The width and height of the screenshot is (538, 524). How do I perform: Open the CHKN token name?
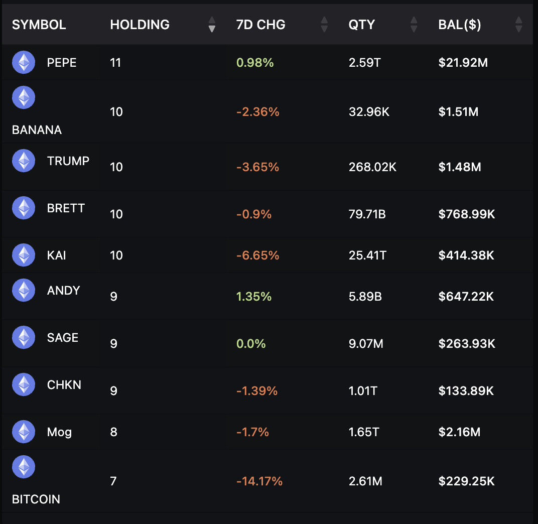tap(64, 385)
